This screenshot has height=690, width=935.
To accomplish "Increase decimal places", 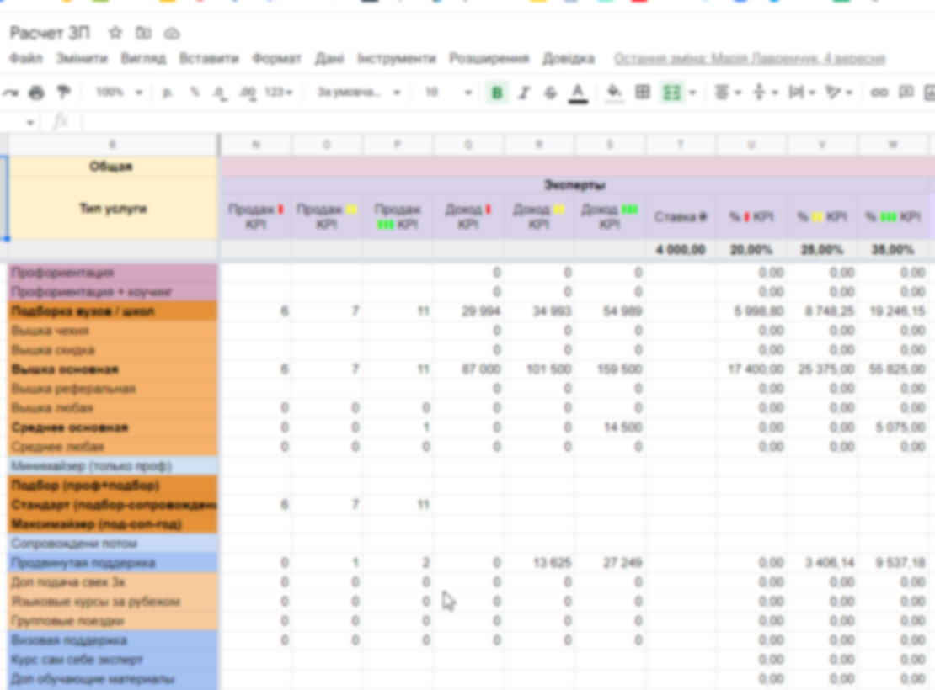I will (247, 93).
